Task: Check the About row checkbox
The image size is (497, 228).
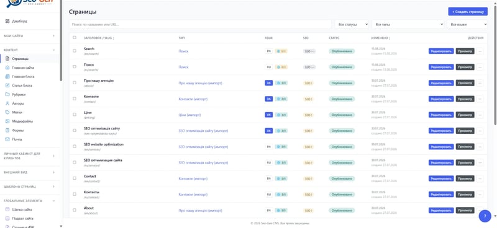Action: click(x=75, y=210)
